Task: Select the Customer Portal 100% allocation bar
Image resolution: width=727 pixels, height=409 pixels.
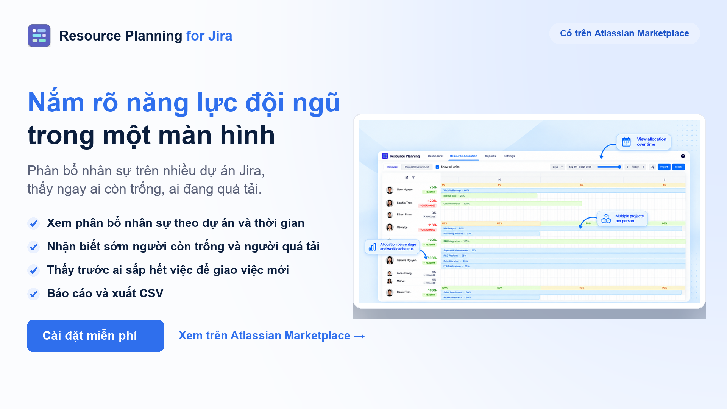Action: [512, 204]
